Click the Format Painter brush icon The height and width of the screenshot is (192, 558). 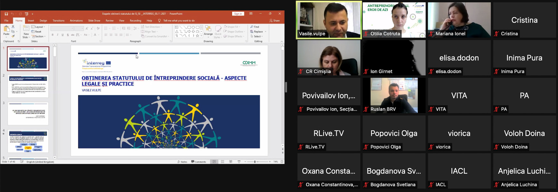(x=13, y=36)
